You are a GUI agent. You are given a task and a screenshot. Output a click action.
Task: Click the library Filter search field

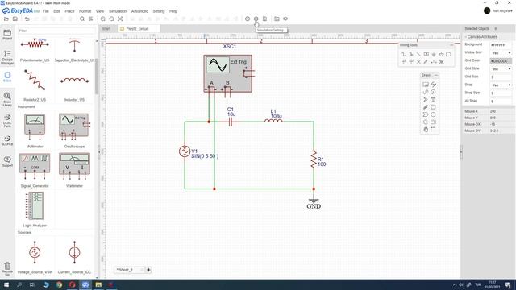[x=56, y=31]
